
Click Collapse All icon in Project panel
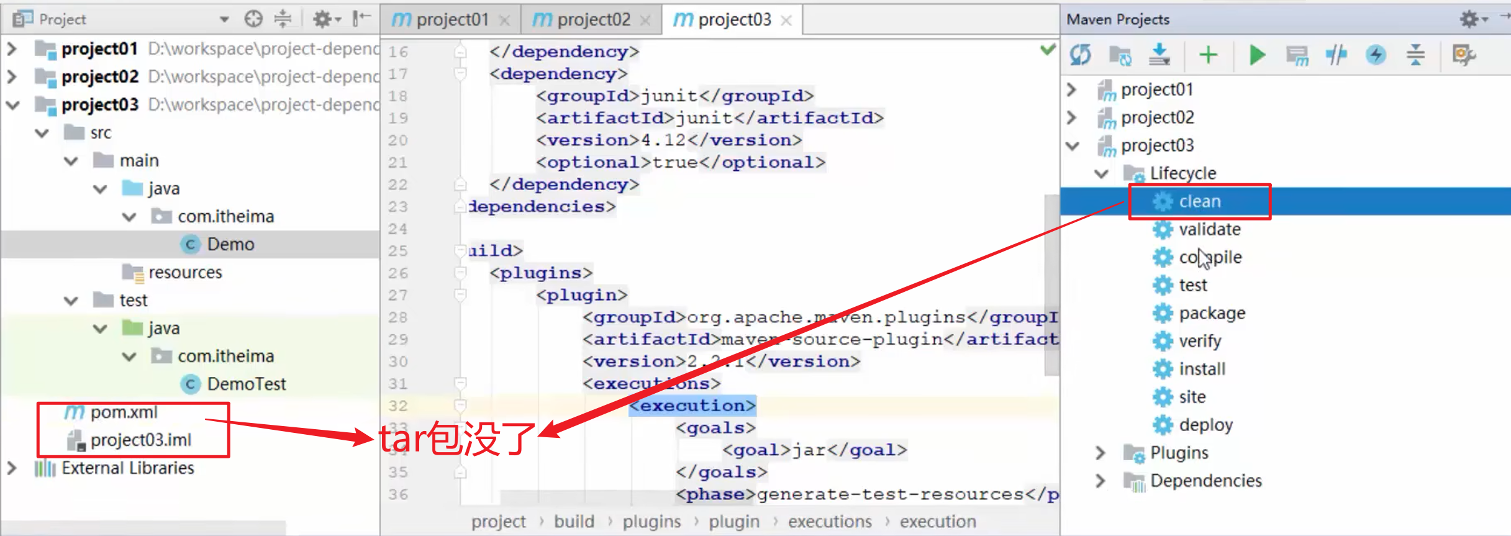283,19
